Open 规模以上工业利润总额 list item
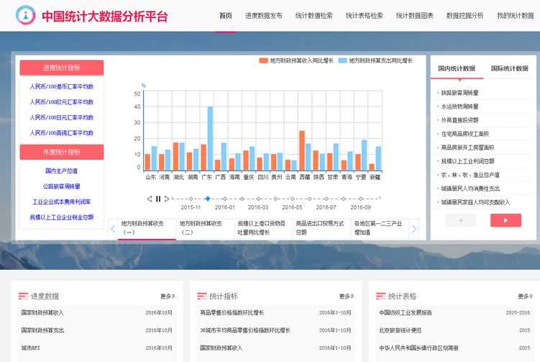Viewport: 540px width, 362px height. [467, 161]
